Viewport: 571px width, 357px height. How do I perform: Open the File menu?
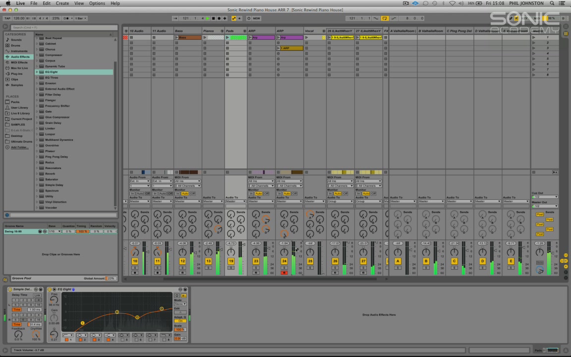pos(34,3)
